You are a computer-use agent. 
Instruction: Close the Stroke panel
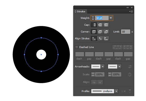(132, 7)
